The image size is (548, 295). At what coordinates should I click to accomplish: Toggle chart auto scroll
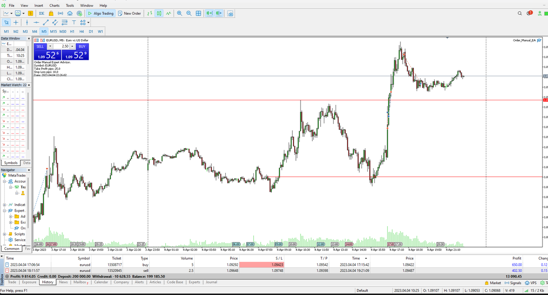[x=210, y=13]
